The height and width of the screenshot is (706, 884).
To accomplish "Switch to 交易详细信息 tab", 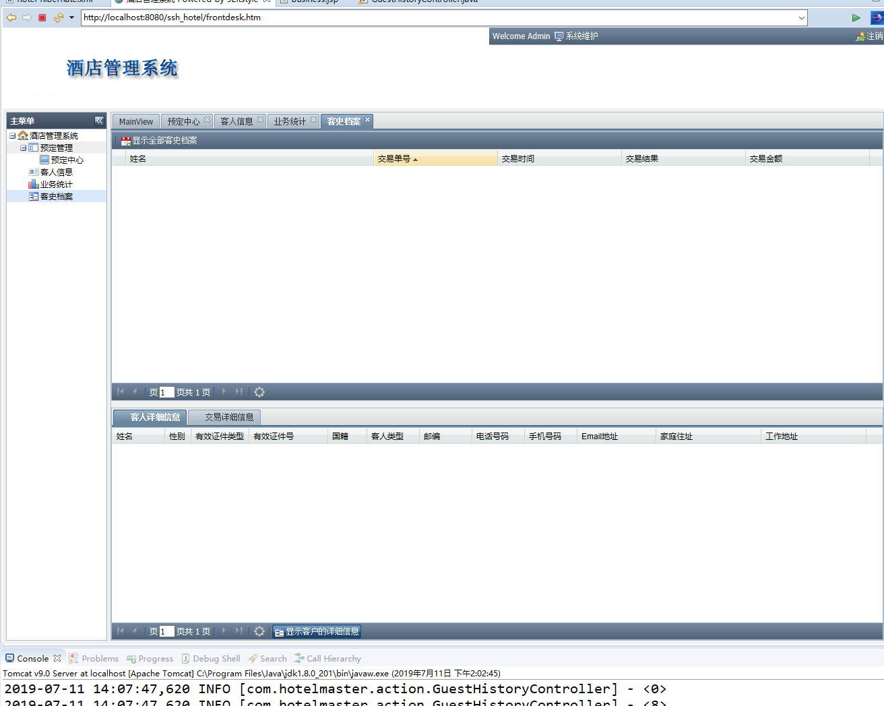I will click(x=229, y=417).
